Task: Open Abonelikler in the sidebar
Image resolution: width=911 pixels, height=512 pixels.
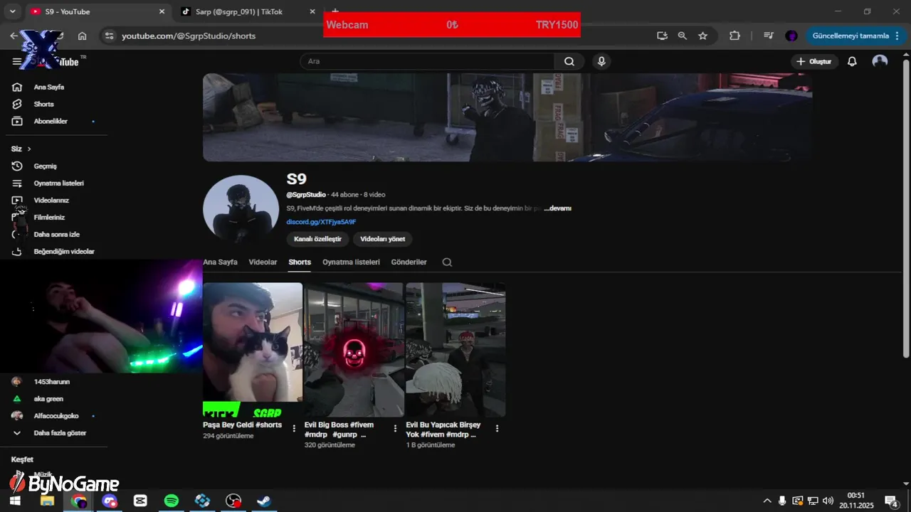Action: click(51, 121)
